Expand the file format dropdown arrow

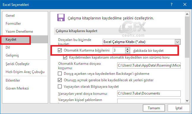(x=177, y=42)
